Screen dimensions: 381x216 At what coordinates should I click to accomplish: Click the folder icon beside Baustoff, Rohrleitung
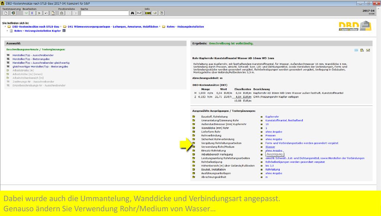click(x=193, y=117)
